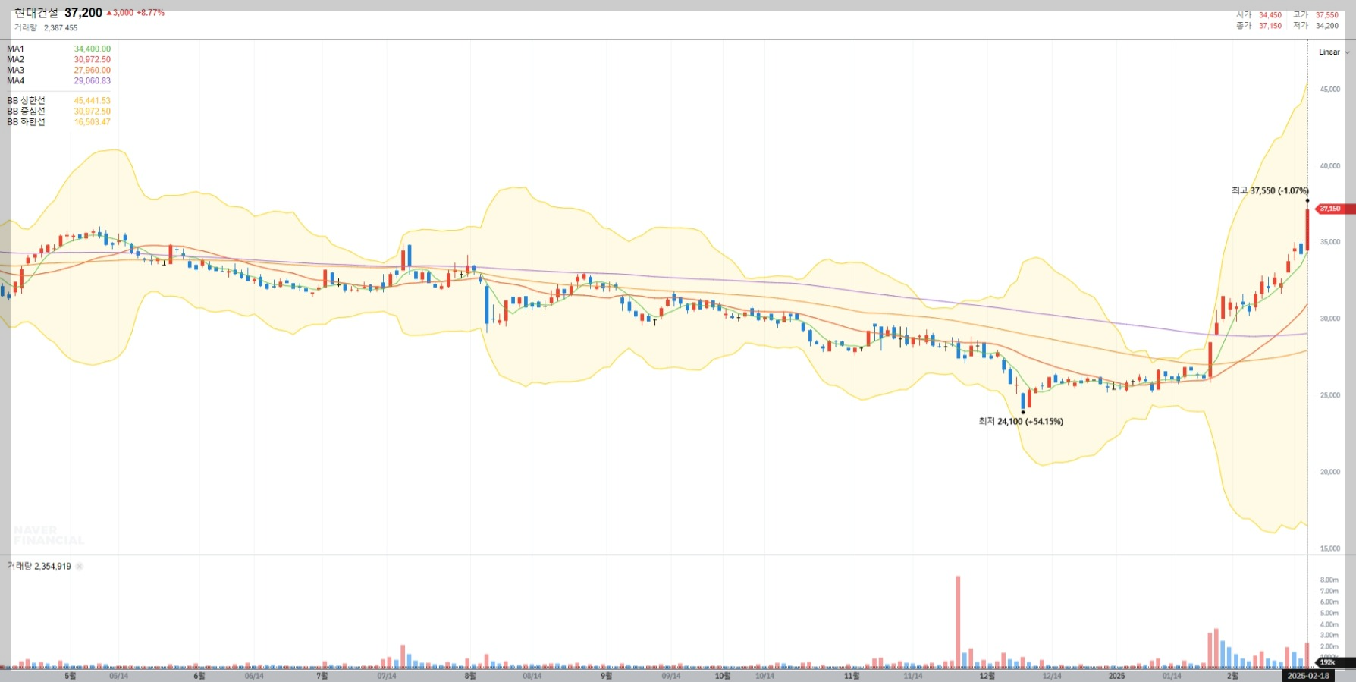Click the 5.00m volume axis label
Screen dimensions: 1356x682
[x=1329, y=614]
